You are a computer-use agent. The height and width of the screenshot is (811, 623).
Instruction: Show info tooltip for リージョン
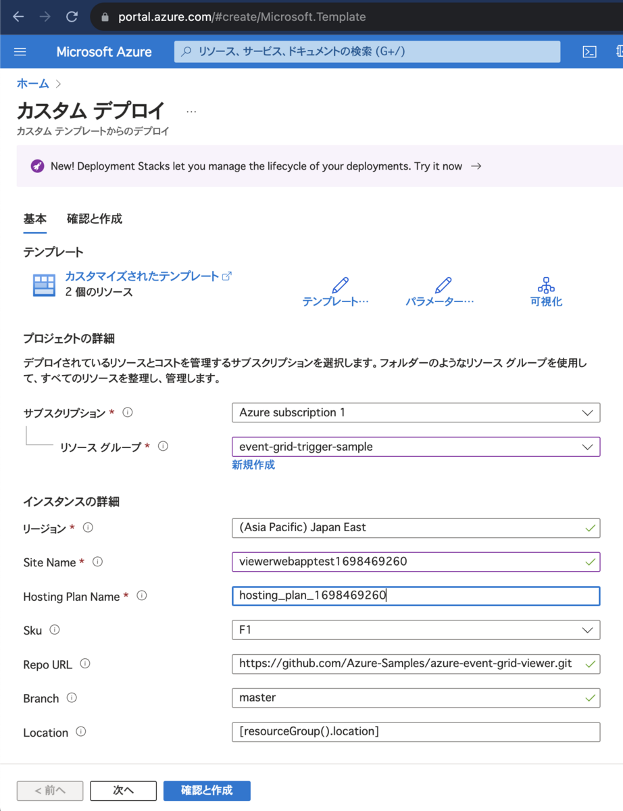pos(88,528)
